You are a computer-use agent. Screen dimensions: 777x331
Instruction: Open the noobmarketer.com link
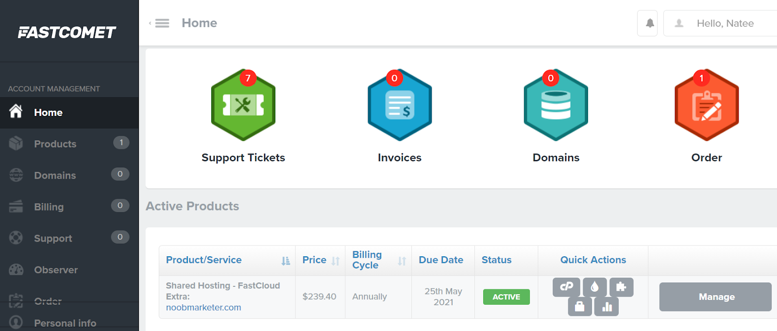[x=203, y=307]
